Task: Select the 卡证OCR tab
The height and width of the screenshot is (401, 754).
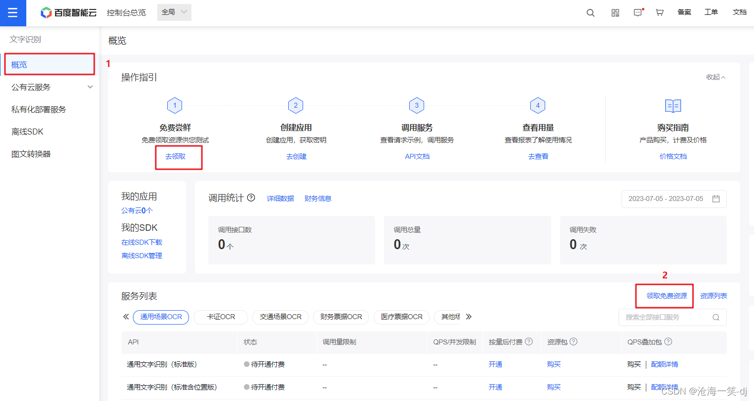Action: coord(221,317)
